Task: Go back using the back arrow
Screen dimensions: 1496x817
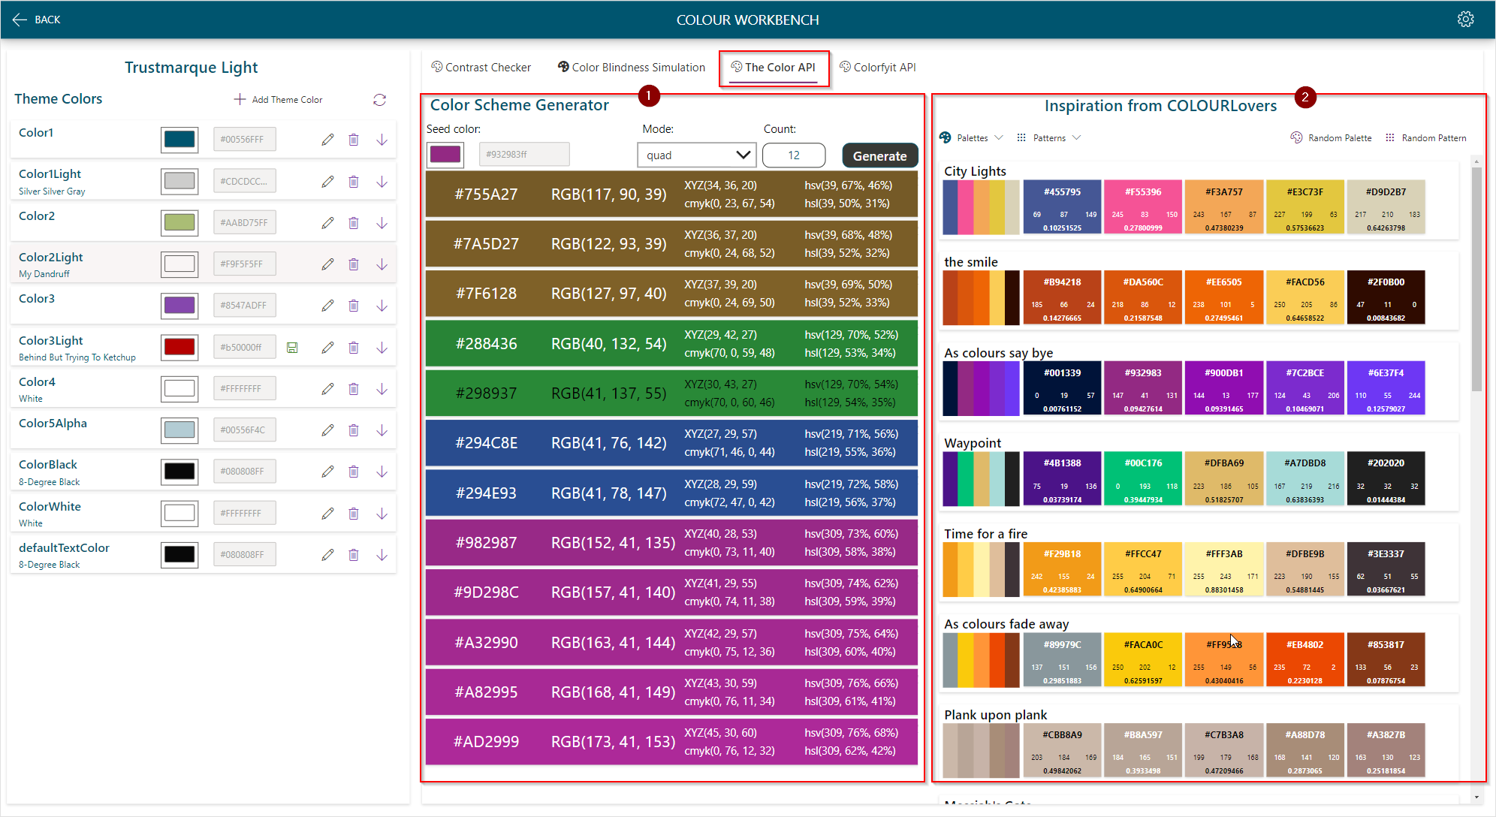Action: (20, 20)
